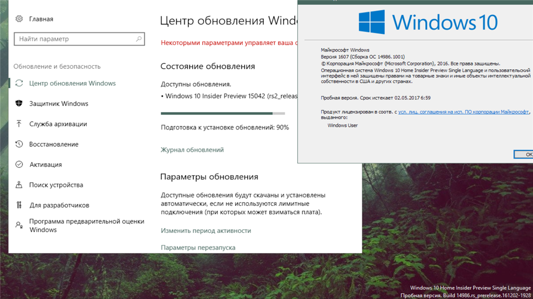Viewport: 533px width, 299px height.
Task: Click the Параметры обновления heading
Action: point(209,177)
